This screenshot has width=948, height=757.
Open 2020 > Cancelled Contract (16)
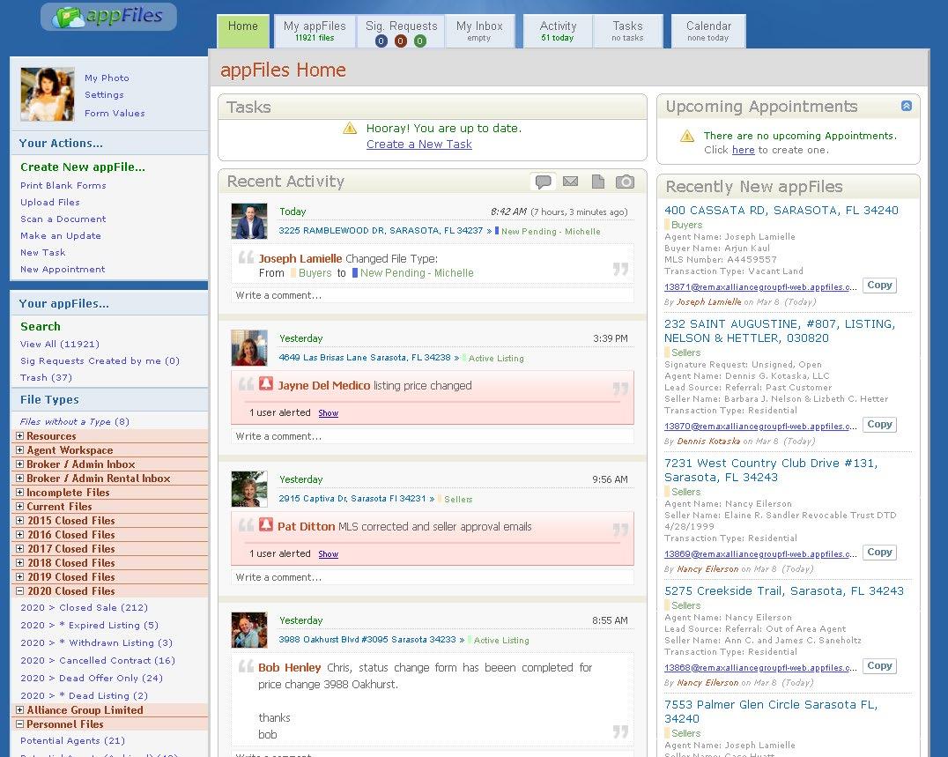pyautogui.click(x=98, y=660)
